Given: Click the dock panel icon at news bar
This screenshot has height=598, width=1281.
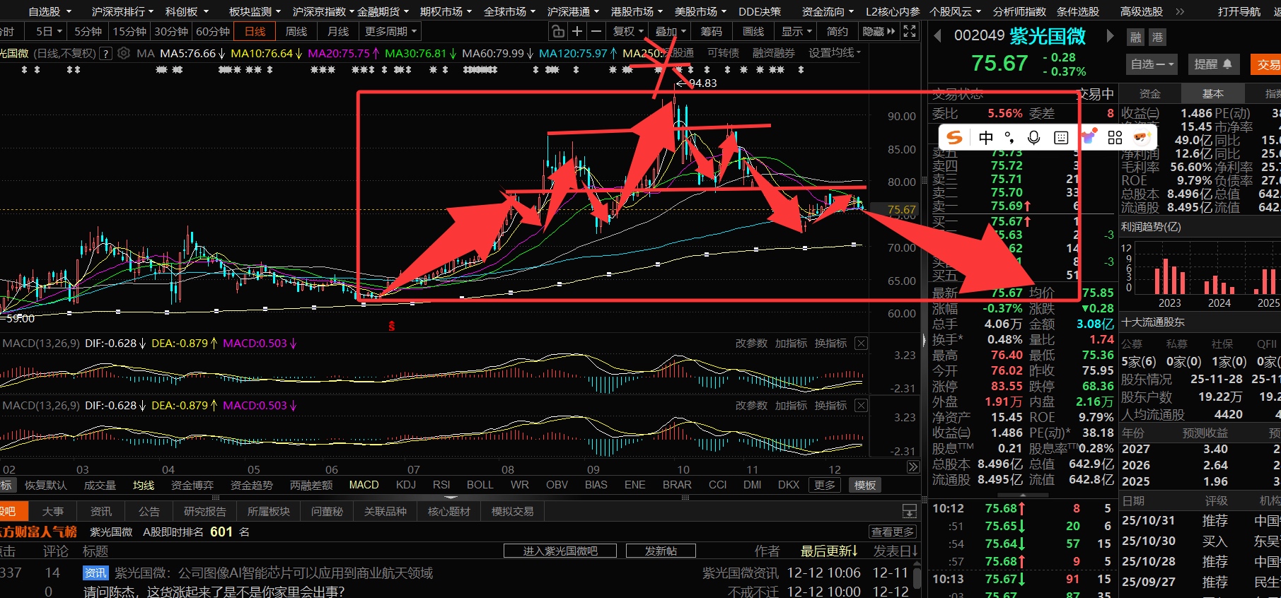Looking at the screenshot, I should pos(910,511).
